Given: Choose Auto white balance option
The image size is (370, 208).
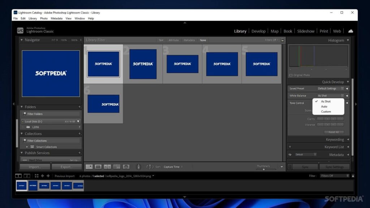Looking at the screenshot, I should (x=324, y=107).
